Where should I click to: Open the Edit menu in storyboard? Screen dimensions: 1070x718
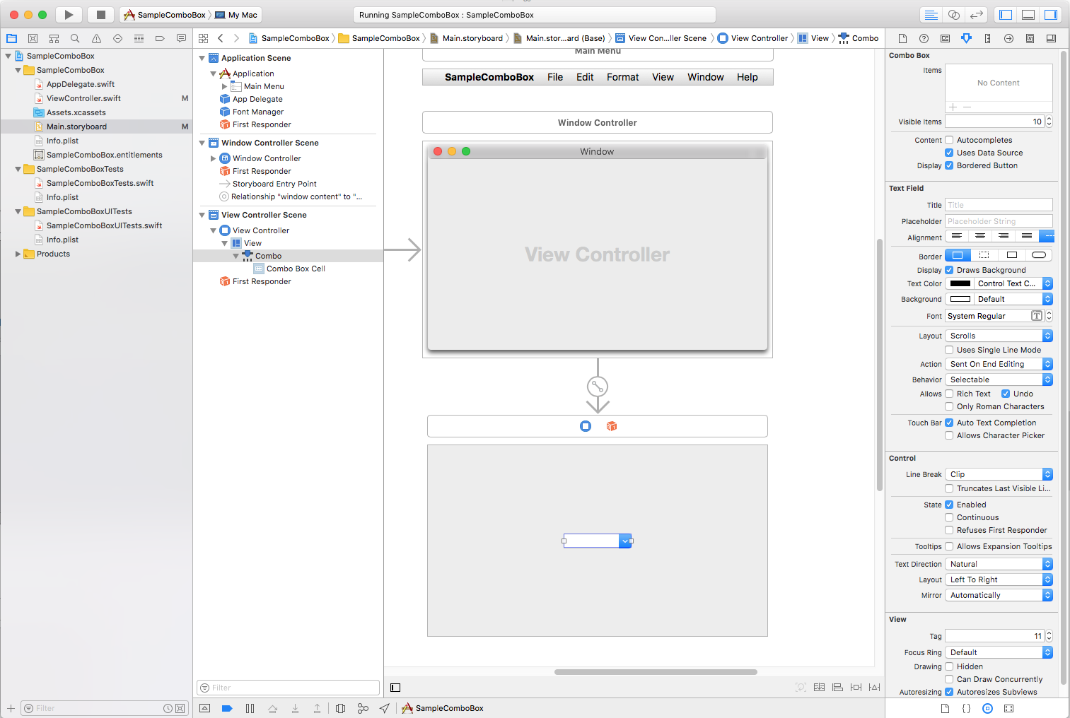click(x=585, y=77)
